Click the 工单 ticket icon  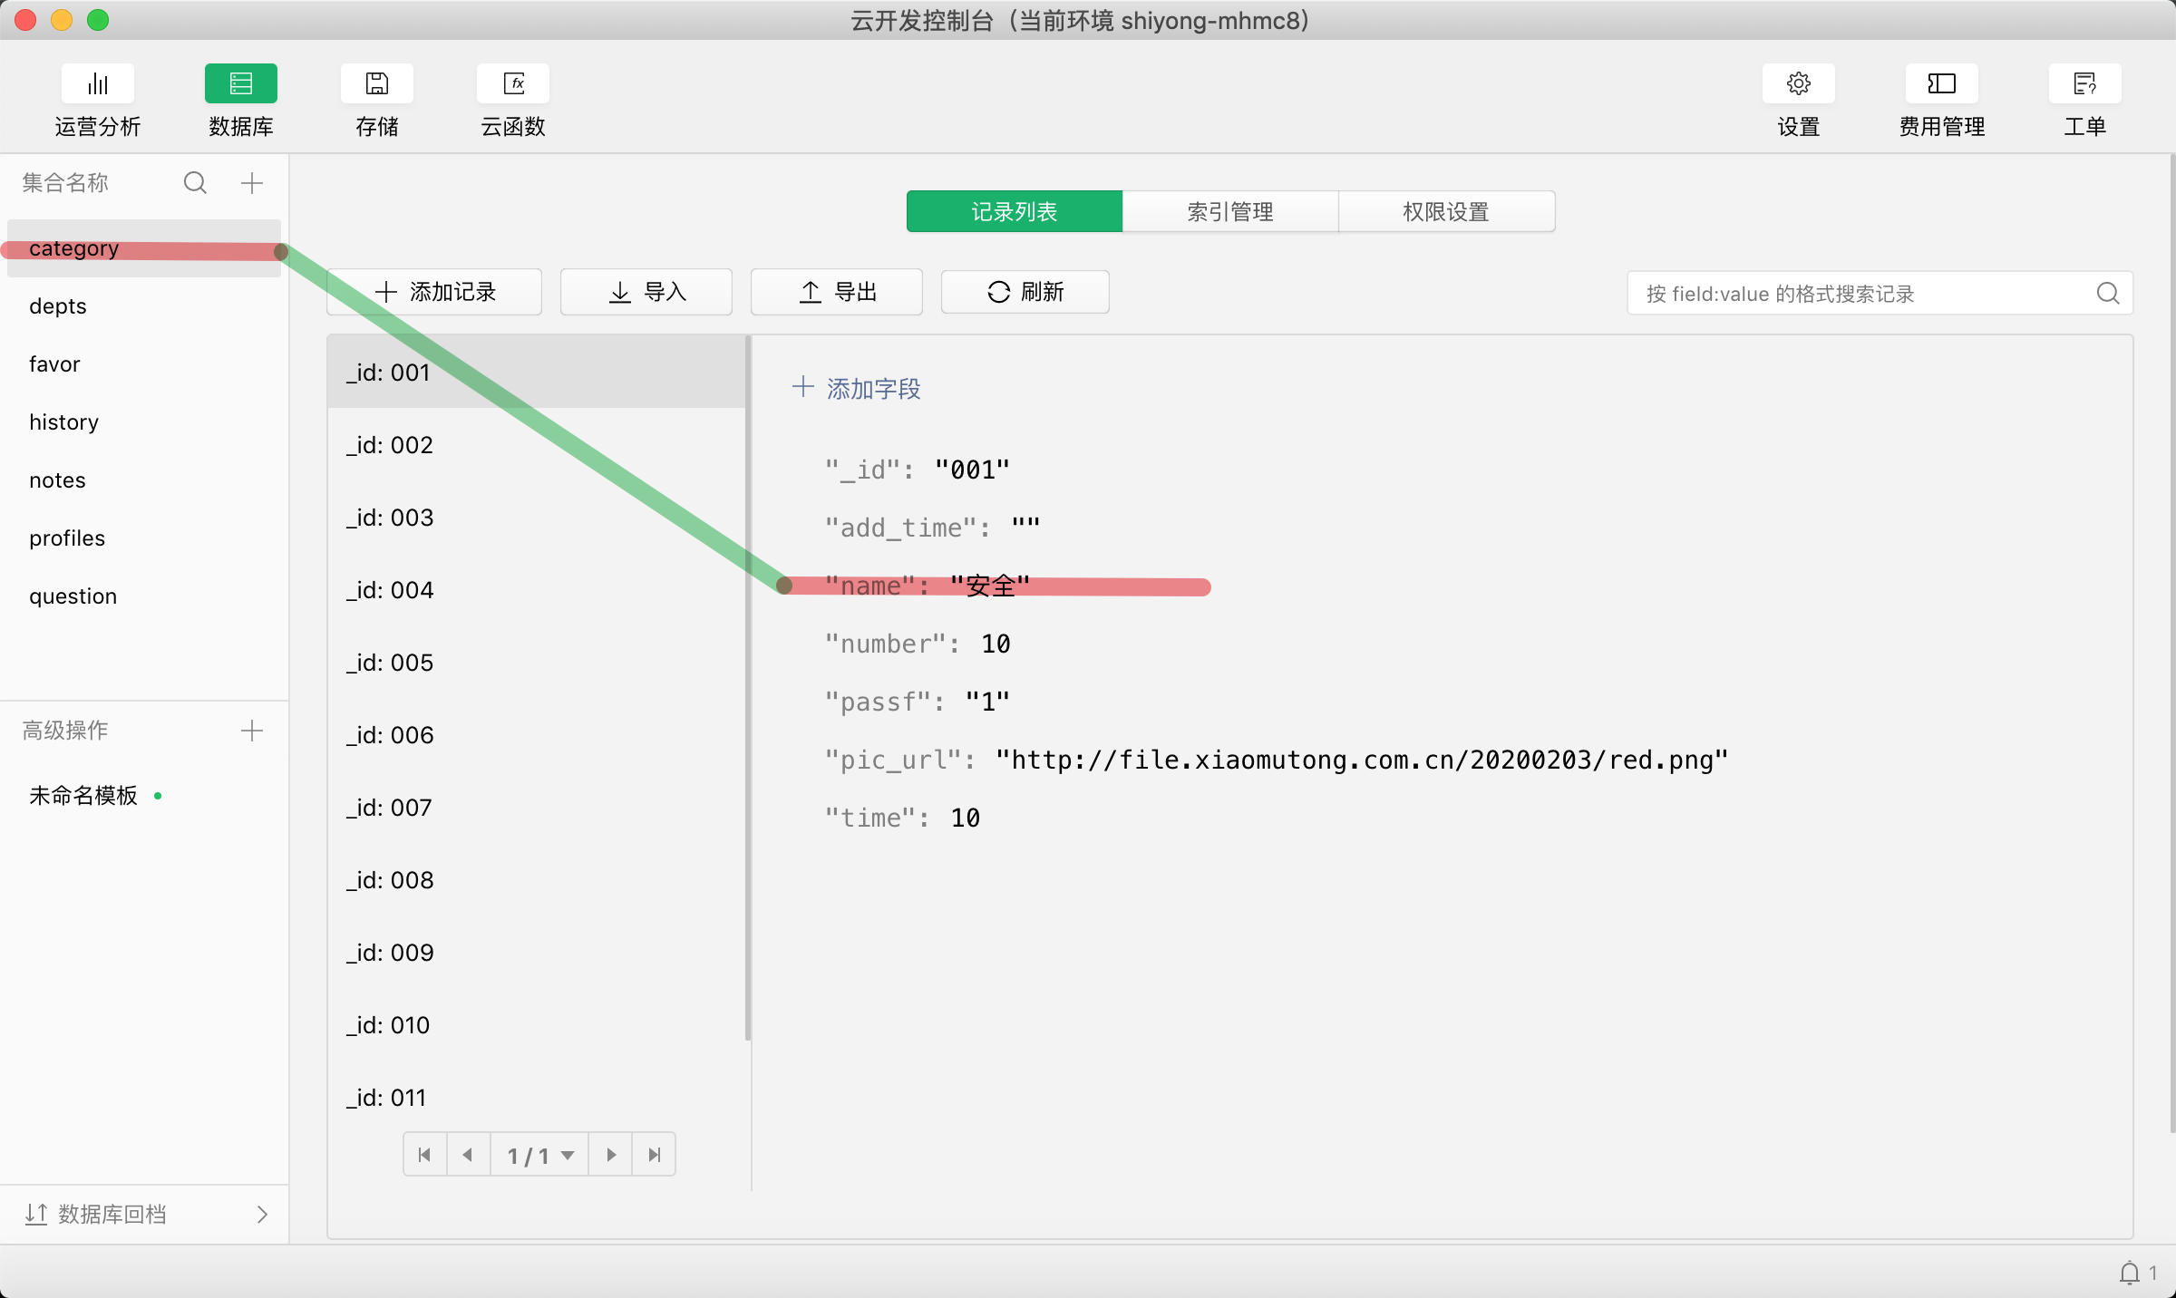coord(2084,84)
